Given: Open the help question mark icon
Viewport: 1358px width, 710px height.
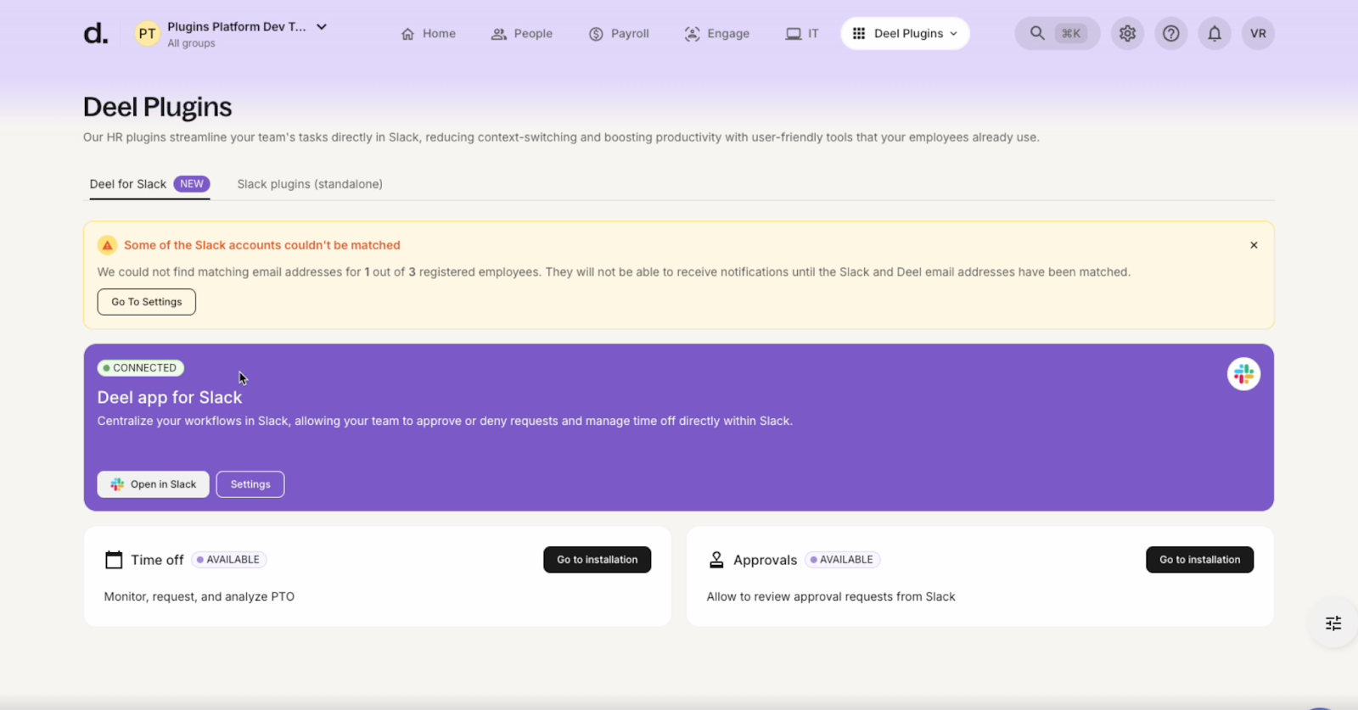Looking at the screenshot, I should tap(1170, 34).
